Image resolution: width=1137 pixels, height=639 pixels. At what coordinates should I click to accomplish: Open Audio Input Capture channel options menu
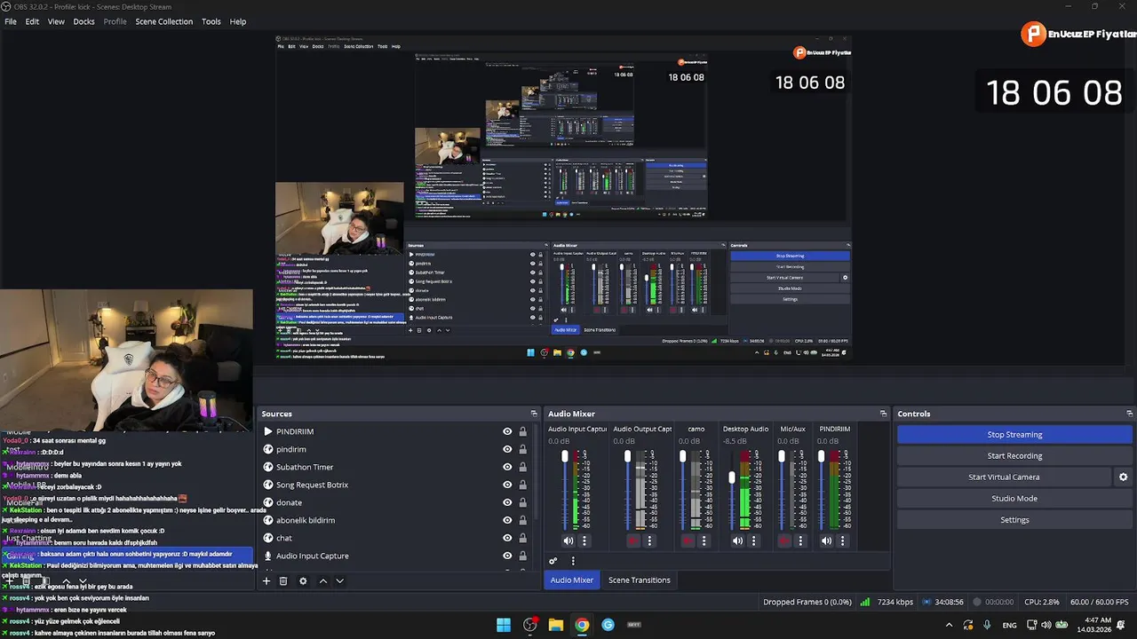[584, 540]
